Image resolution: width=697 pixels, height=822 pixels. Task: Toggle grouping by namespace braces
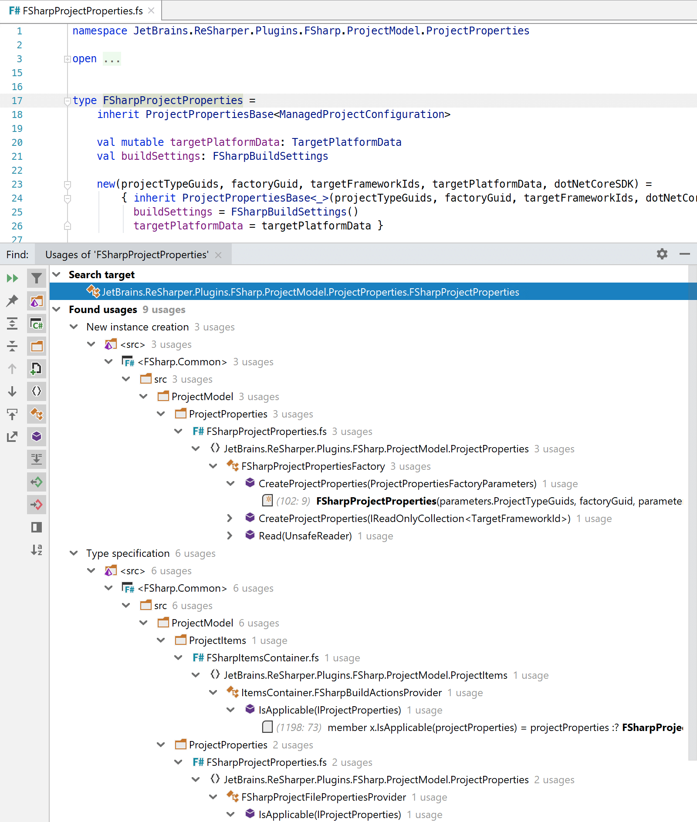coord(37,391)
